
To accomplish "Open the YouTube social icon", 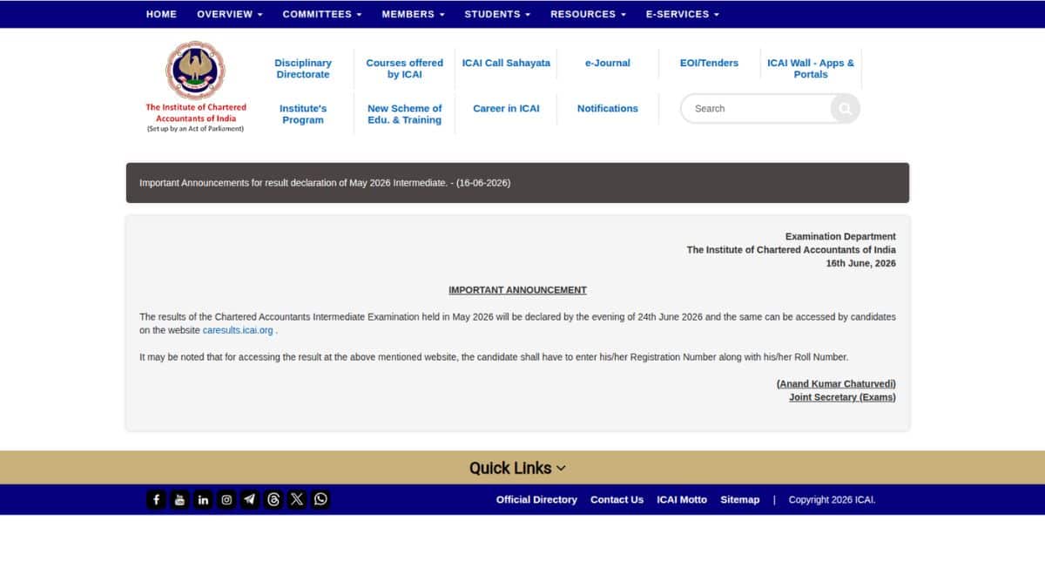I will [179, 499].
